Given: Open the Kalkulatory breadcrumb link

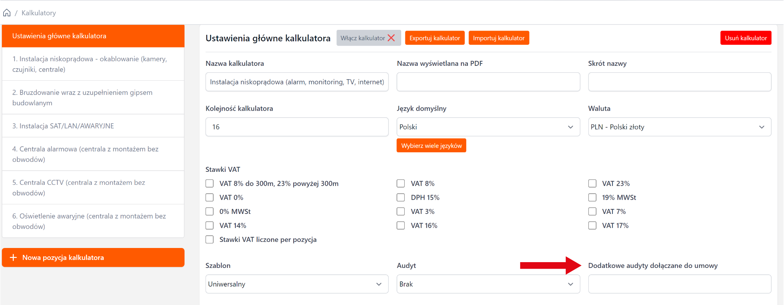Looking at the screenshot, I should coord(39,13).
